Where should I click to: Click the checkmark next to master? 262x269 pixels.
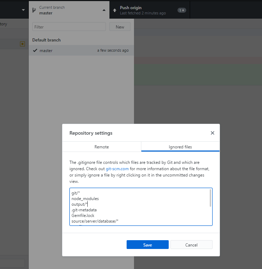click(35, 50)
